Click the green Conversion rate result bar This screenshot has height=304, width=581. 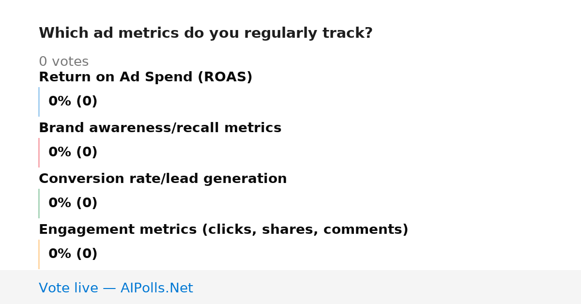39,203
